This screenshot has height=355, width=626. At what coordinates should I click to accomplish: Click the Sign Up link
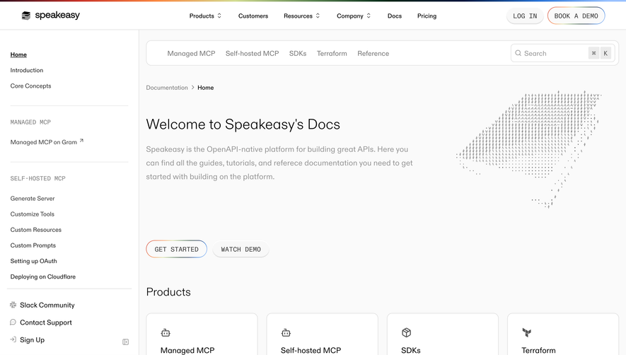coord(33,340)
